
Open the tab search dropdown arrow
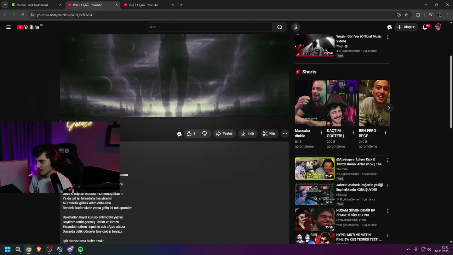[x=5, y=5]
